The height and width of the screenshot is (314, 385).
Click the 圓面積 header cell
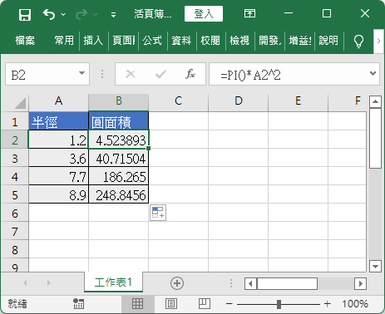click(119, 121)
